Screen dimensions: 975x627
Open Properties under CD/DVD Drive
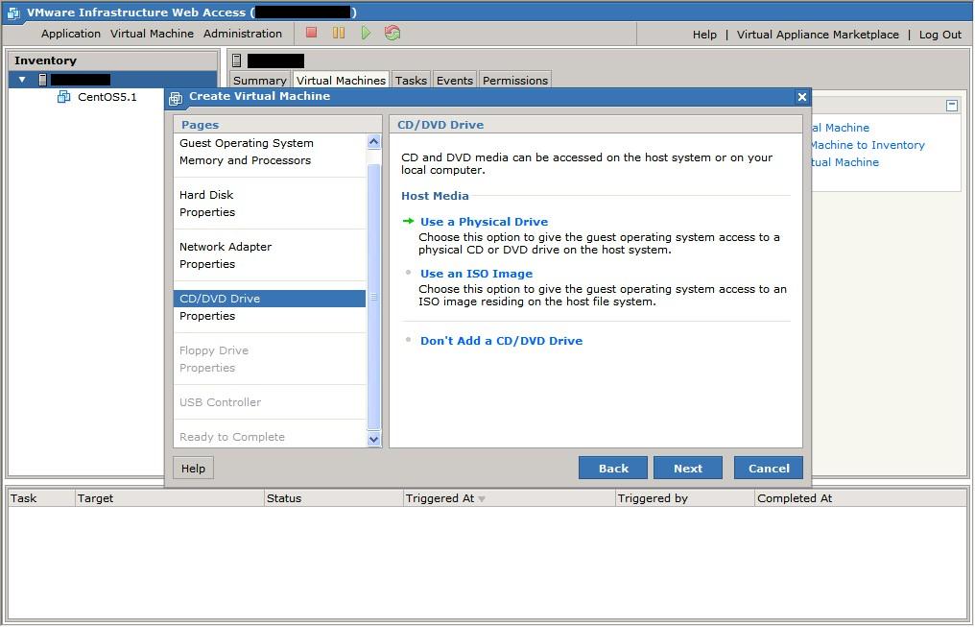click(207, 316)
